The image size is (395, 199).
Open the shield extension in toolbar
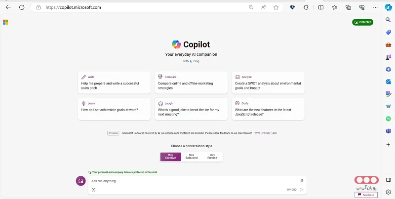coord(292,7)
